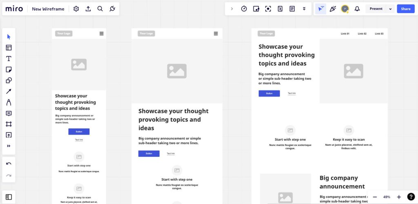Activate the Connection line arrow tool
This screenshot has height=204, width=418.
click(9, 92)
